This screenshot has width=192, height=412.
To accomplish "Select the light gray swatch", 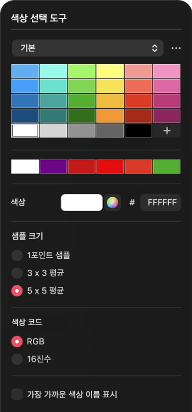I will [54, 130].
